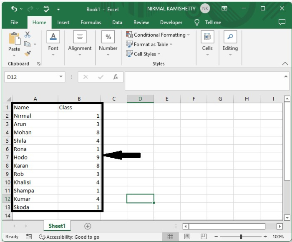Click the Class header cell
The height and width of the screenshot is (242, 292).
79,107
